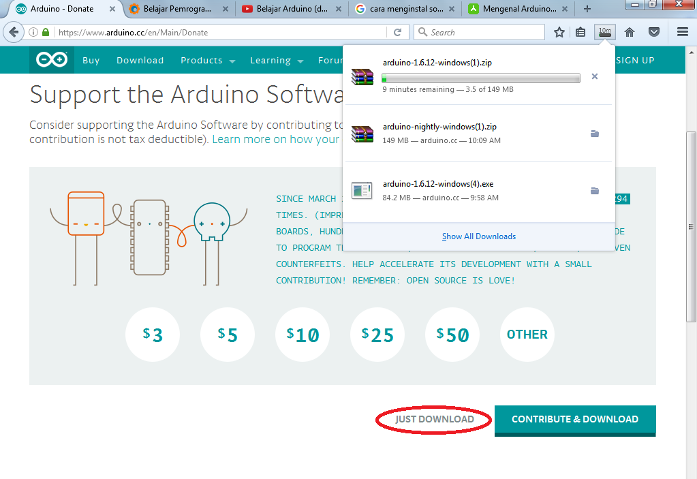Click inside the Search field

(477, 32)
